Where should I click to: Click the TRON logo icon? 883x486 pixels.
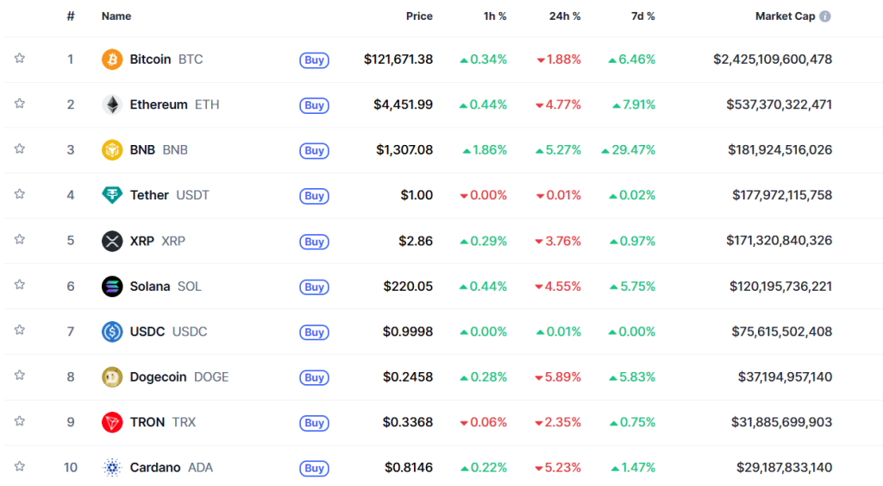pyautogui.click(x=112, y=422)
